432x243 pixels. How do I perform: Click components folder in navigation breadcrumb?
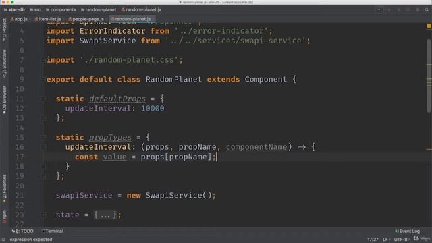[x=61, y=9]
